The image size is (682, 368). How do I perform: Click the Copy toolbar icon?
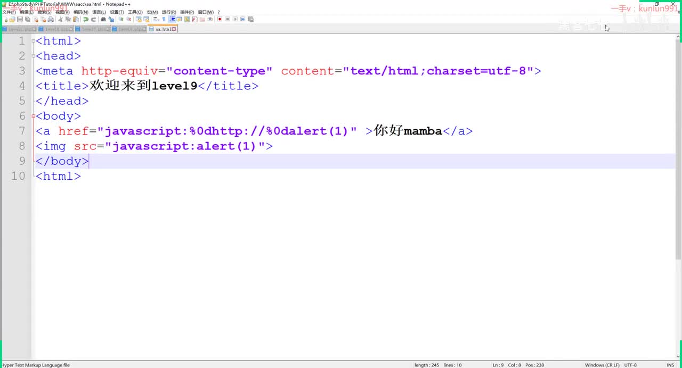68,19
